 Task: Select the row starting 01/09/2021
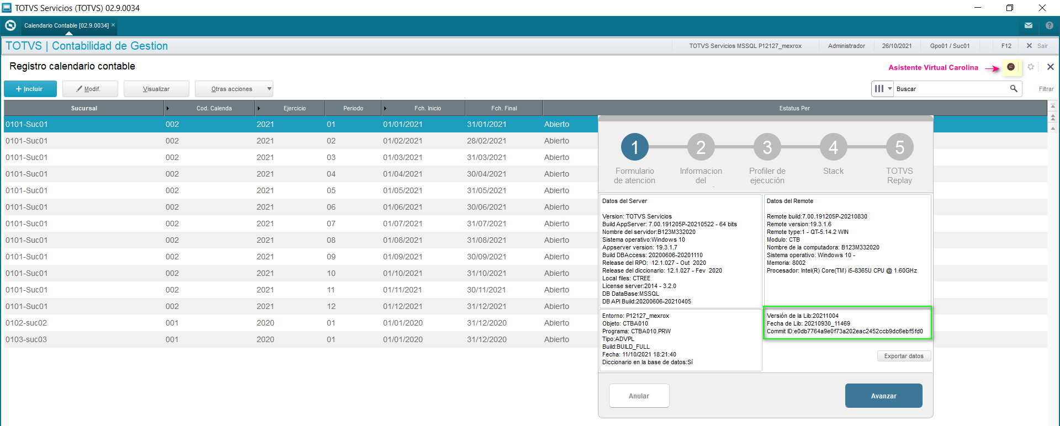tap(301, 257)
